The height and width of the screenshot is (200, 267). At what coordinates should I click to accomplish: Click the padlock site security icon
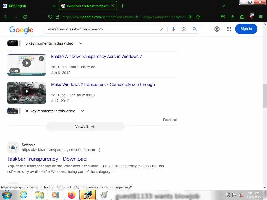(x=58, y=17)
